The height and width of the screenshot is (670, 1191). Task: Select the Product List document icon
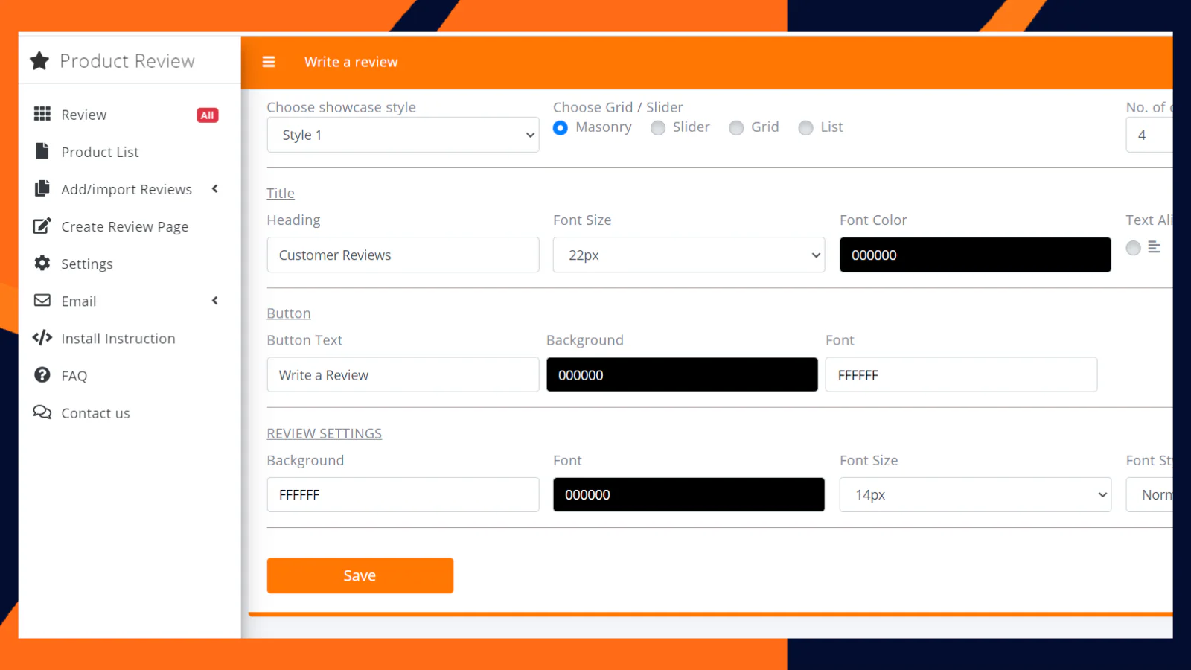click(42, 151)
